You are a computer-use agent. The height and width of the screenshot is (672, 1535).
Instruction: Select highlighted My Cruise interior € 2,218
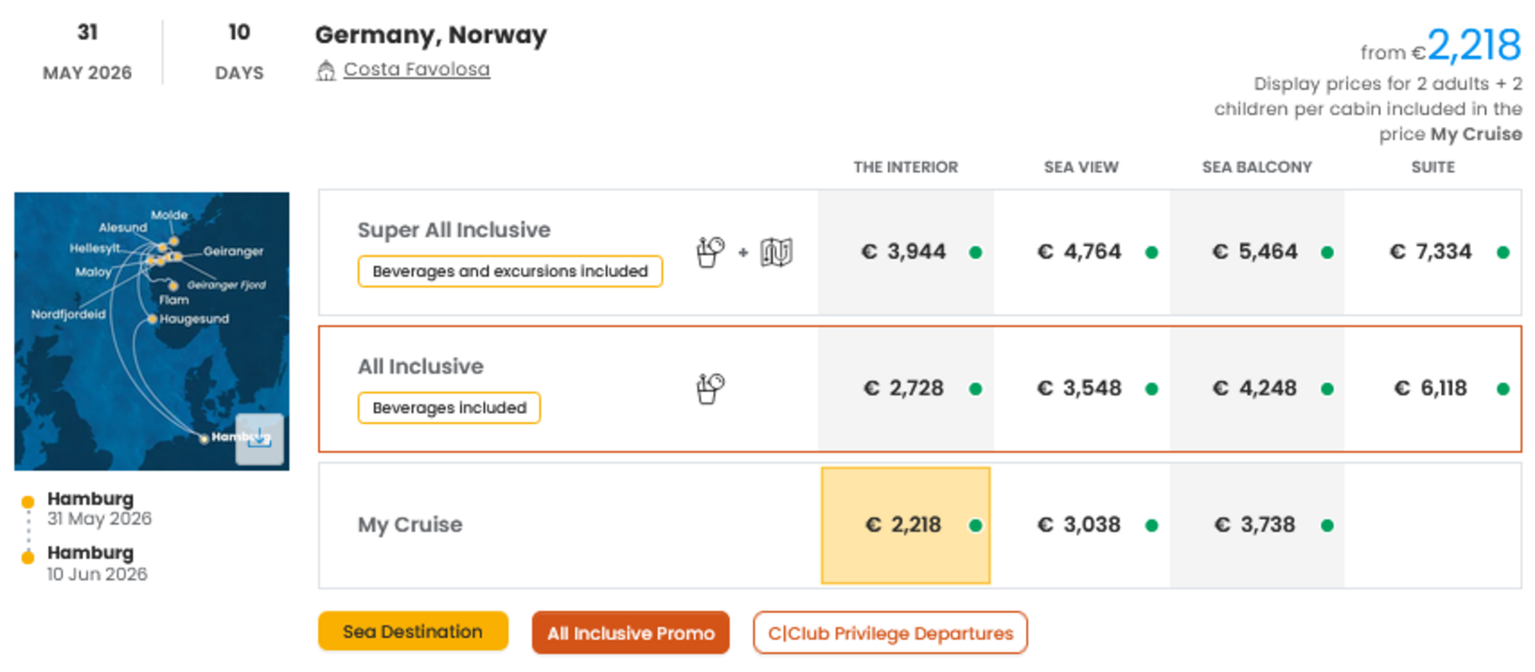coord(904,525)
